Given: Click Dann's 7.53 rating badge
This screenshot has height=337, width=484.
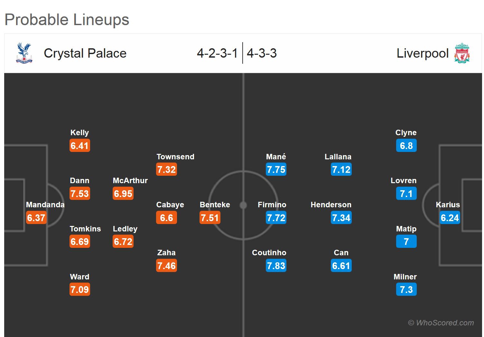Looking at the screenshot, I should 80,194.
